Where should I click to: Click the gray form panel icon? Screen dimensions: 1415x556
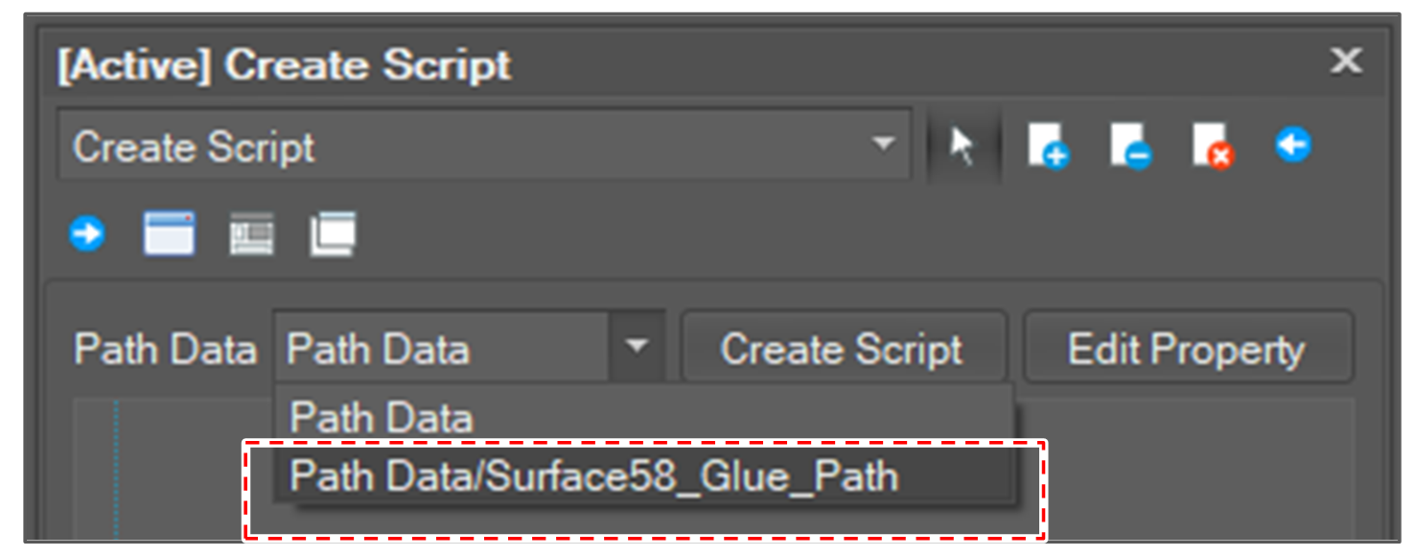coord(251,235)
